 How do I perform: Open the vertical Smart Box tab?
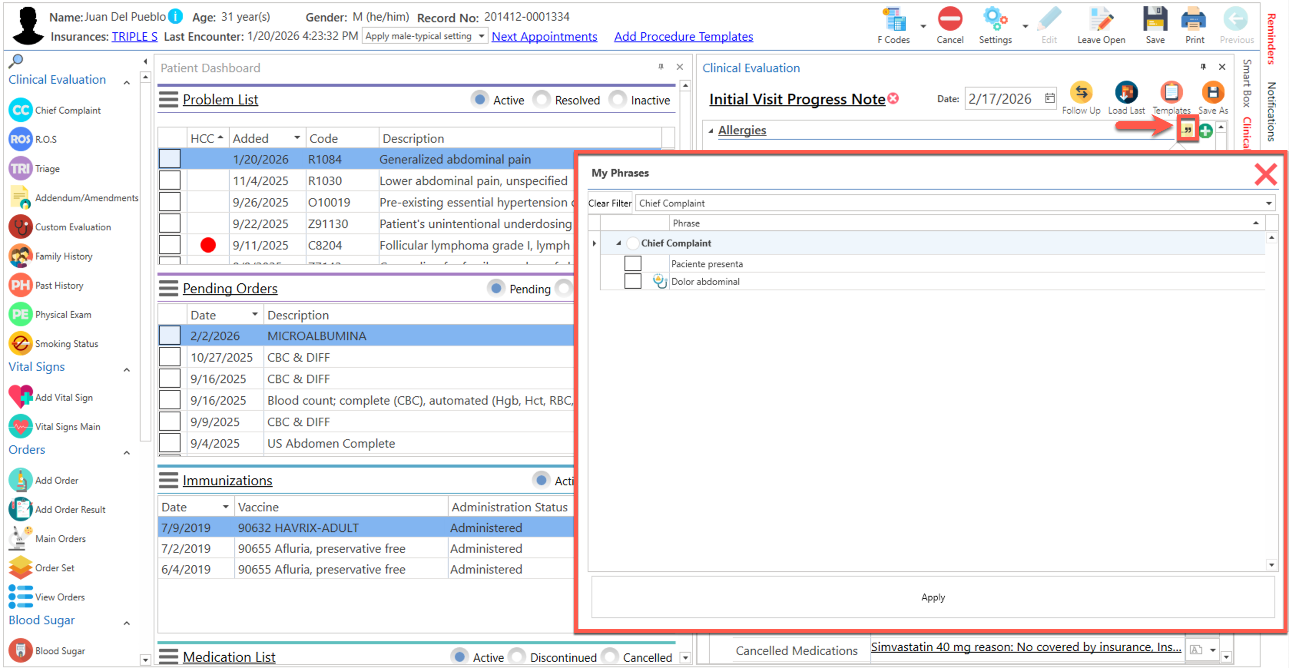(1246, 83)
